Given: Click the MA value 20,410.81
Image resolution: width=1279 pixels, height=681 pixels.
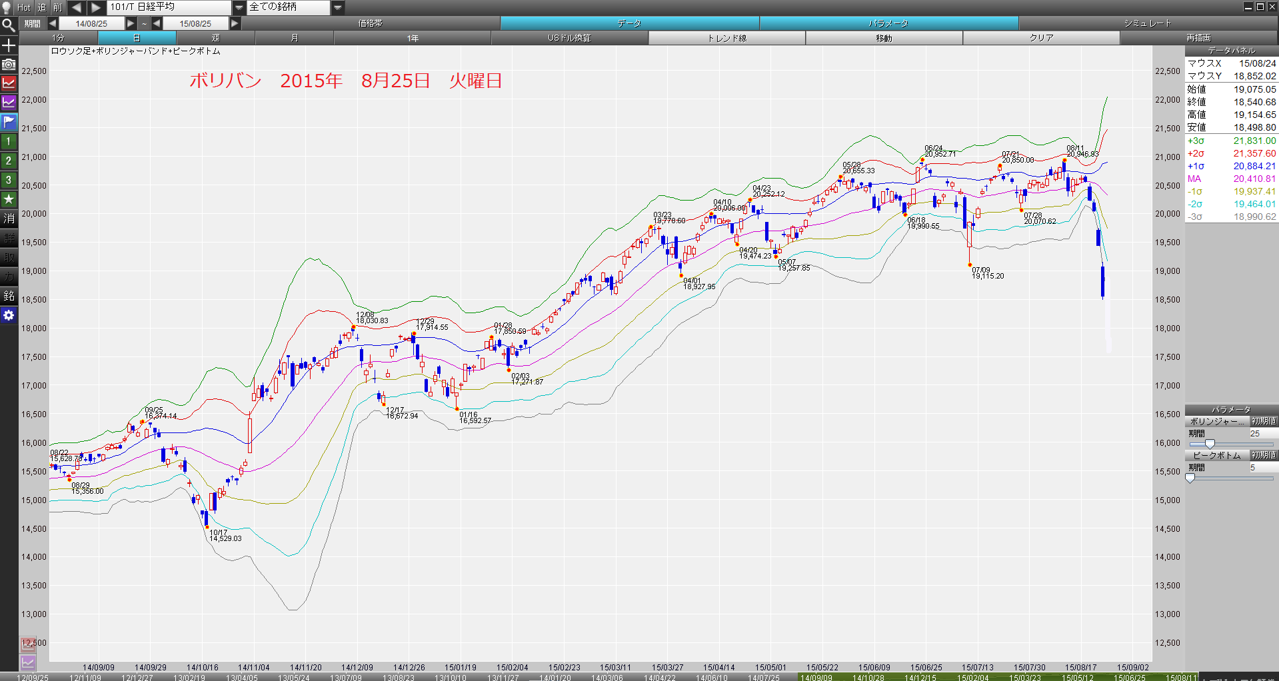Looking at the screenshot, I should (1254, 179).
